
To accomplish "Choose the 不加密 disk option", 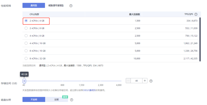I will (34, 99).
